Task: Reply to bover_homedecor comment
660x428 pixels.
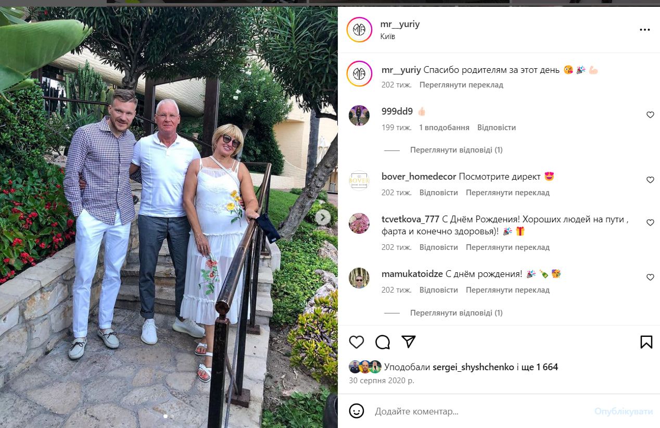Action: 439,193
